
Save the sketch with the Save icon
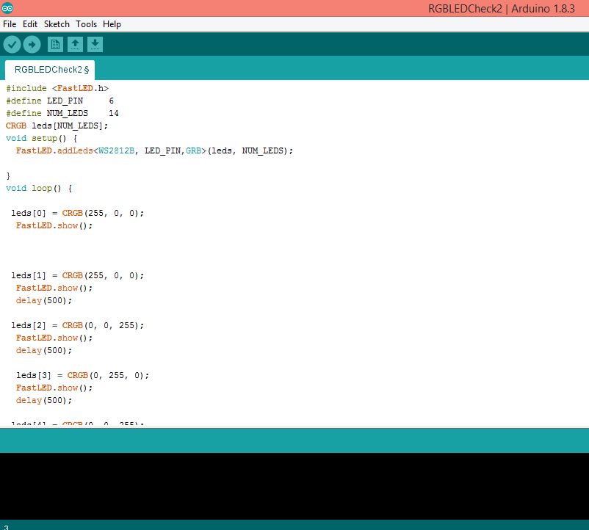[95, 45]
